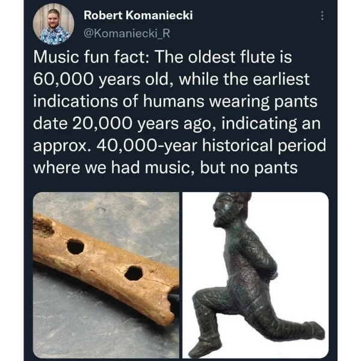
Task: Open the bronze kneeling figurine photo
Action: 256,275
